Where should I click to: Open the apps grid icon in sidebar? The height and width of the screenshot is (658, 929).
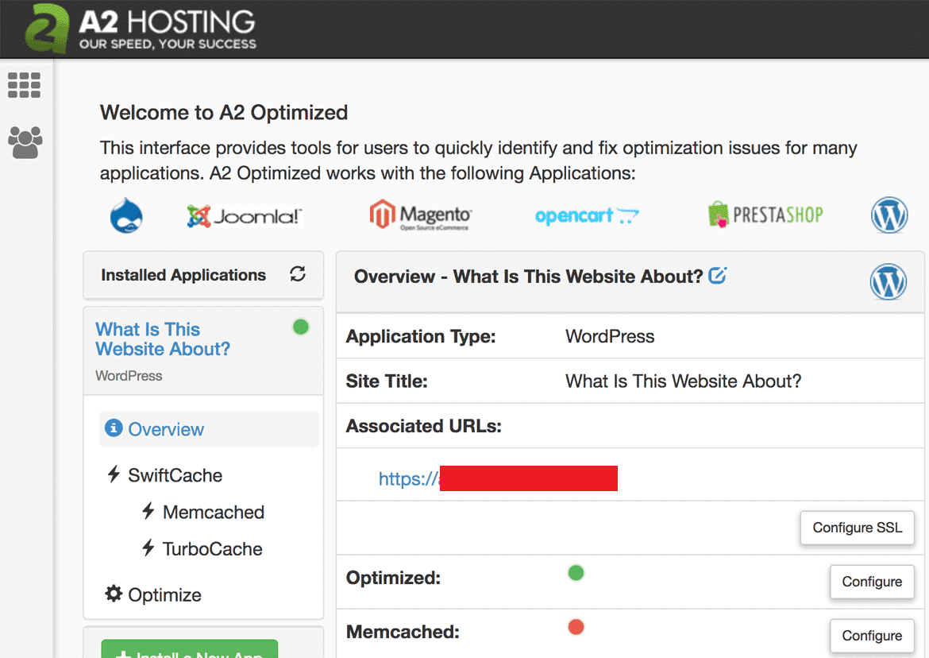pos(25,85)
